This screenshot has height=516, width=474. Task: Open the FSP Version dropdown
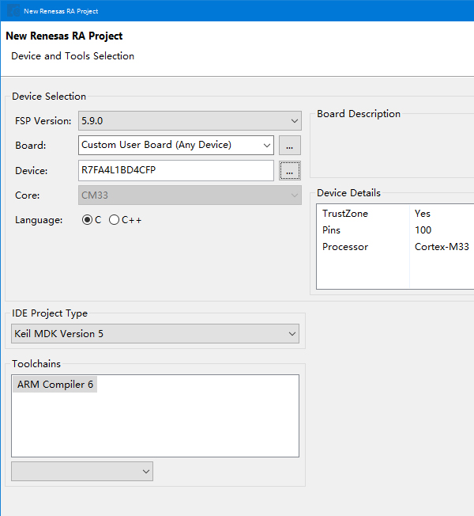[x=190, y=121]
